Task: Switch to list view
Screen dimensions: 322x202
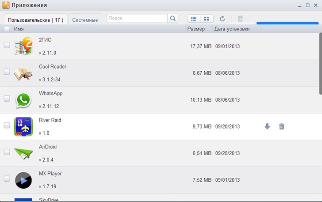Action: coord(193,19)
